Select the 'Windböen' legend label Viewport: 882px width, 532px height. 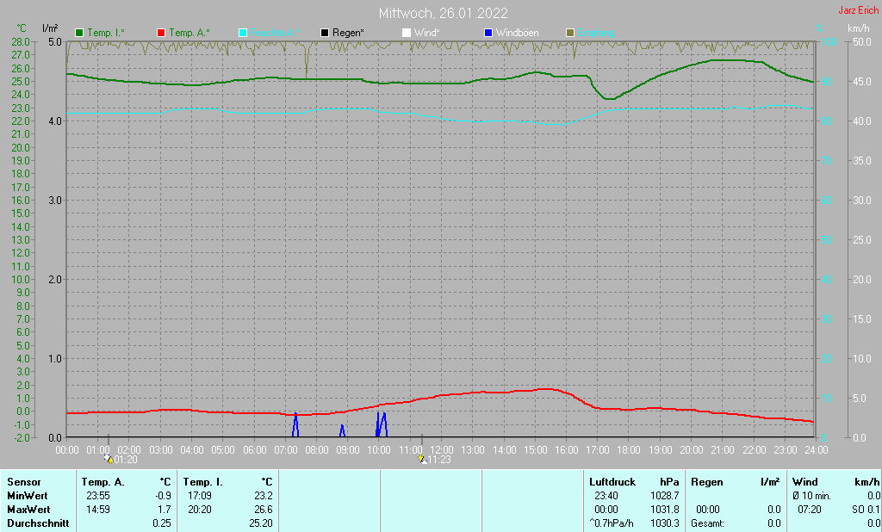517,33
